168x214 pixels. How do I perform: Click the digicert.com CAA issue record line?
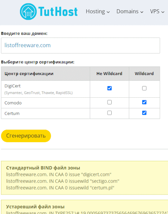(x=59, y=174)
